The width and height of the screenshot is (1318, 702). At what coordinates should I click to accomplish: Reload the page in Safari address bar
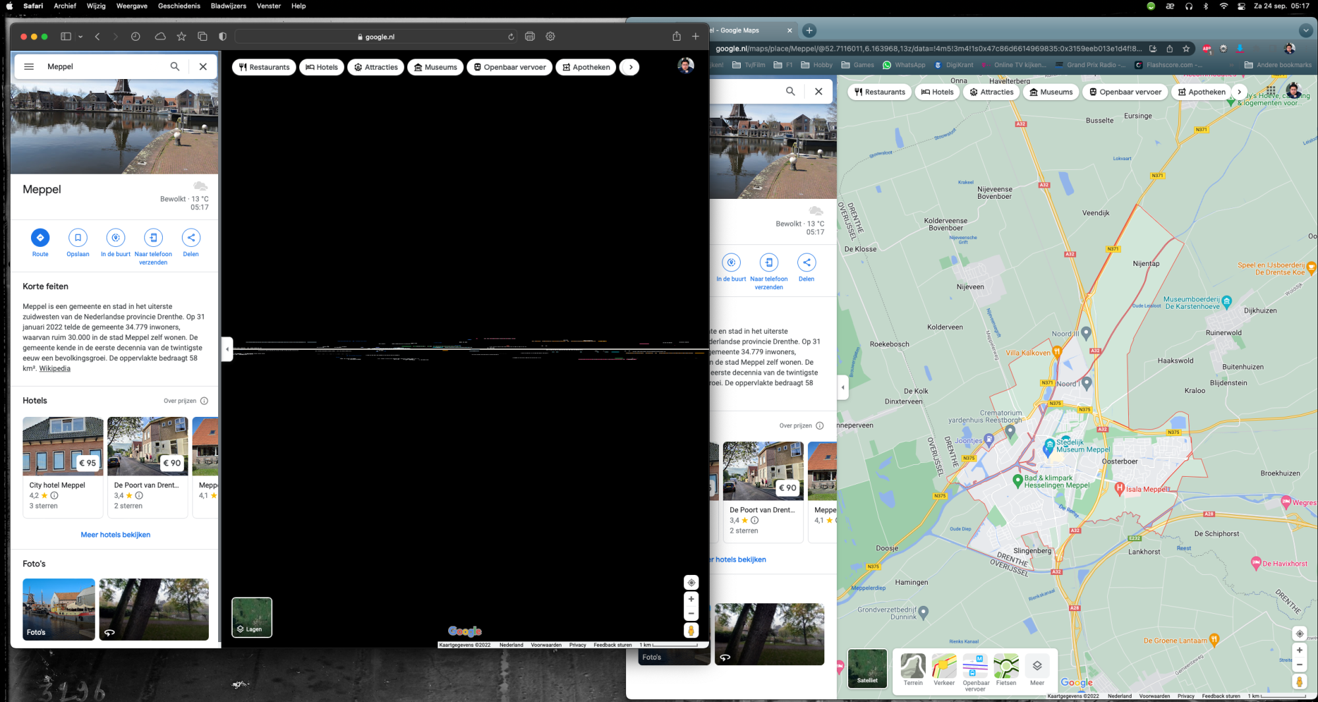(x=511, y=37)
